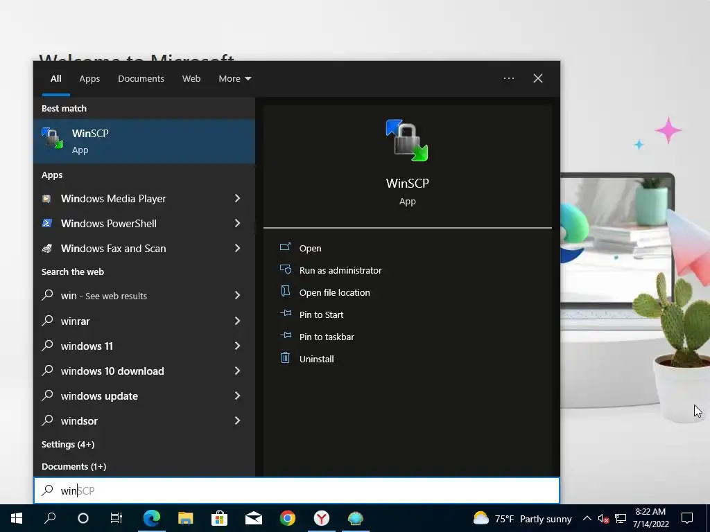Launch Microsoft Edge from the taskbar
Screen dimensions: 710x532
(152, 518)
